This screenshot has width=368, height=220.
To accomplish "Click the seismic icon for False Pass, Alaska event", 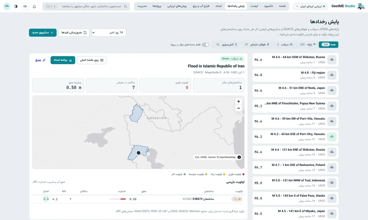I will (x=332, y=198).
